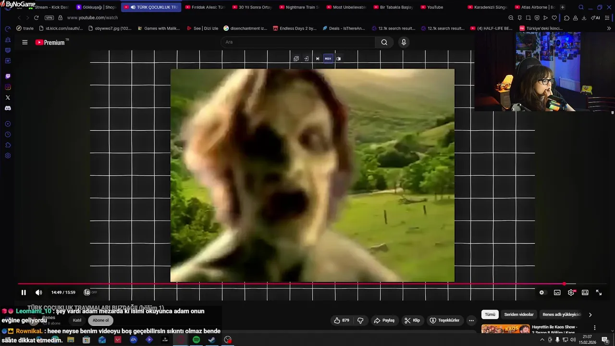
Task: Toggle the LR audio OFF switch
Action: (90, 292)
